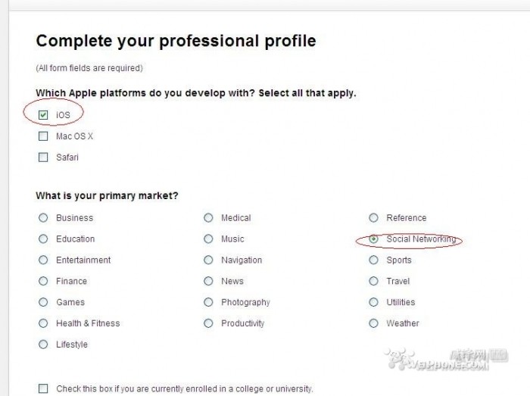Pick the Navigation market option
This screenshot has height=396, width=530.
(x=208, y=260)
